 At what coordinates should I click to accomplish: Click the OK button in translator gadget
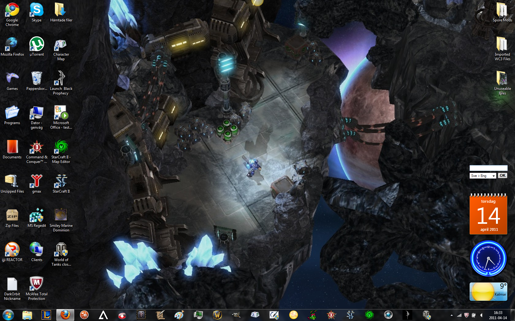[x=502, y=175]
